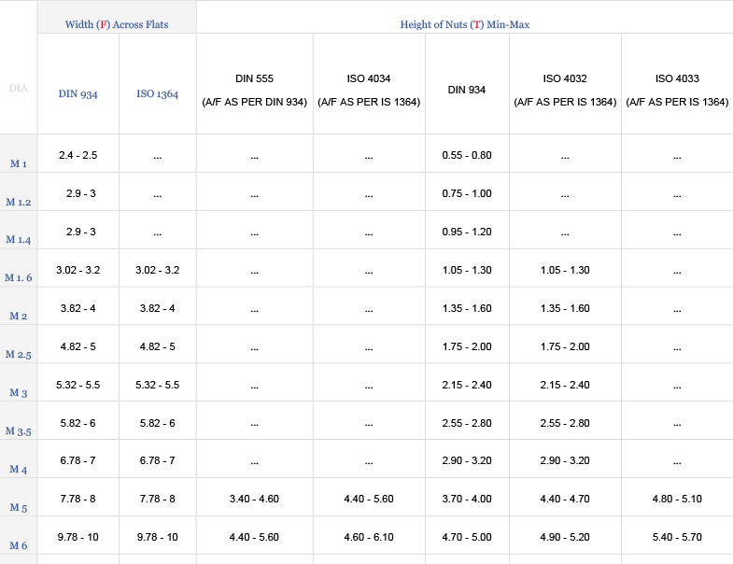Select the 5.40 - 5.70 cell under ISO 4033
Viewport: 733px width, 564px height.
677,537
